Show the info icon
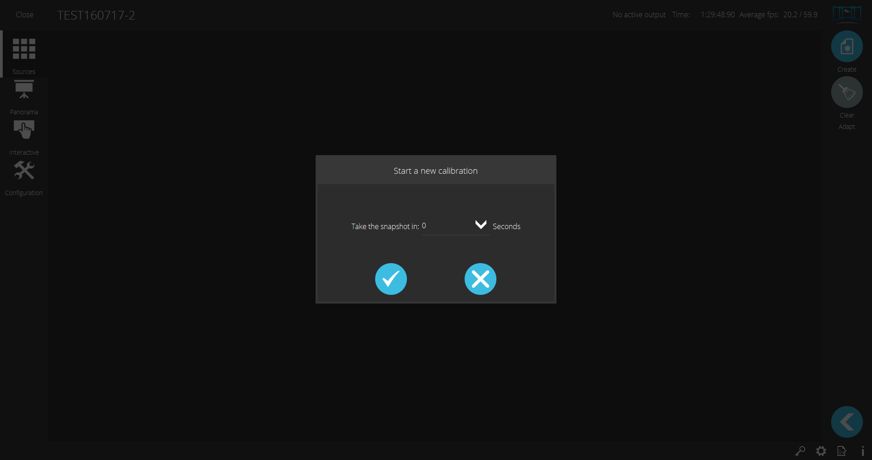872x460 pixels. click(862, 451)
